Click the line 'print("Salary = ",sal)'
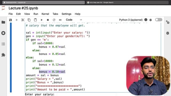This screenshot has width=171, height=96. (44, 79)
